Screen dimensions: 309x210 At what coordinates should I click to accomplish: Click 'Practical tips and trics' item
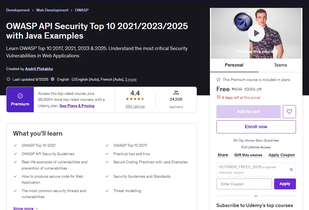coord(132,154)
